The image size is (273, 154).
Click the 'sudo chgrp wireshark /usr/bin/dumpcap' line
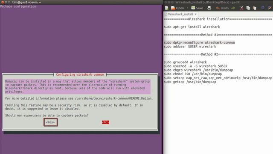[x=198, y=70]
